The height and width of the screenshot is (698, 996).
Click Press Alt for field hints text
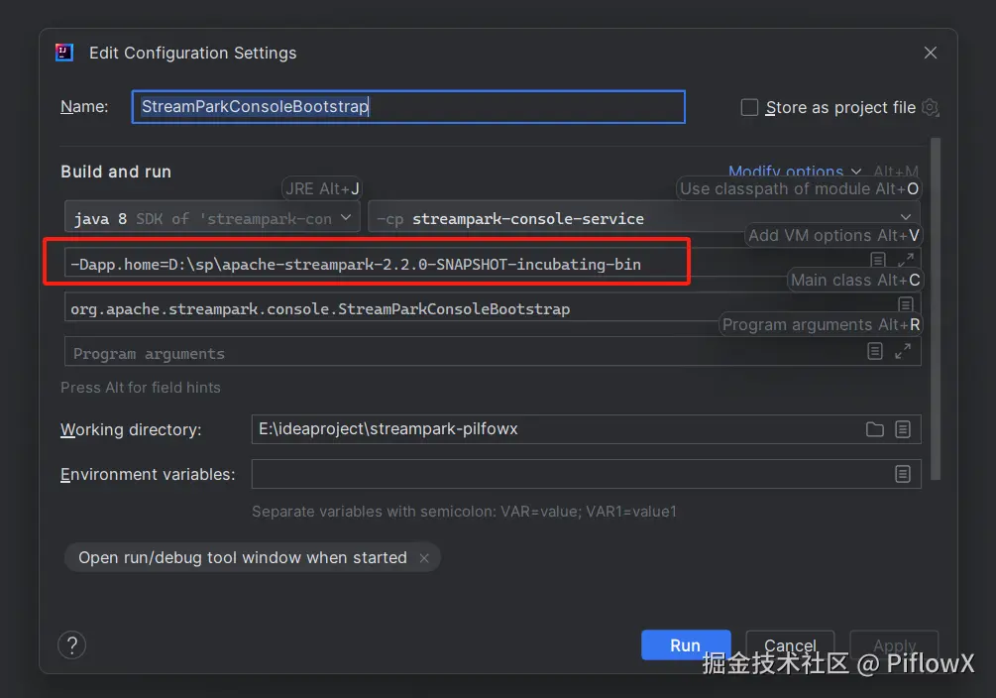[x=141, y=388]
